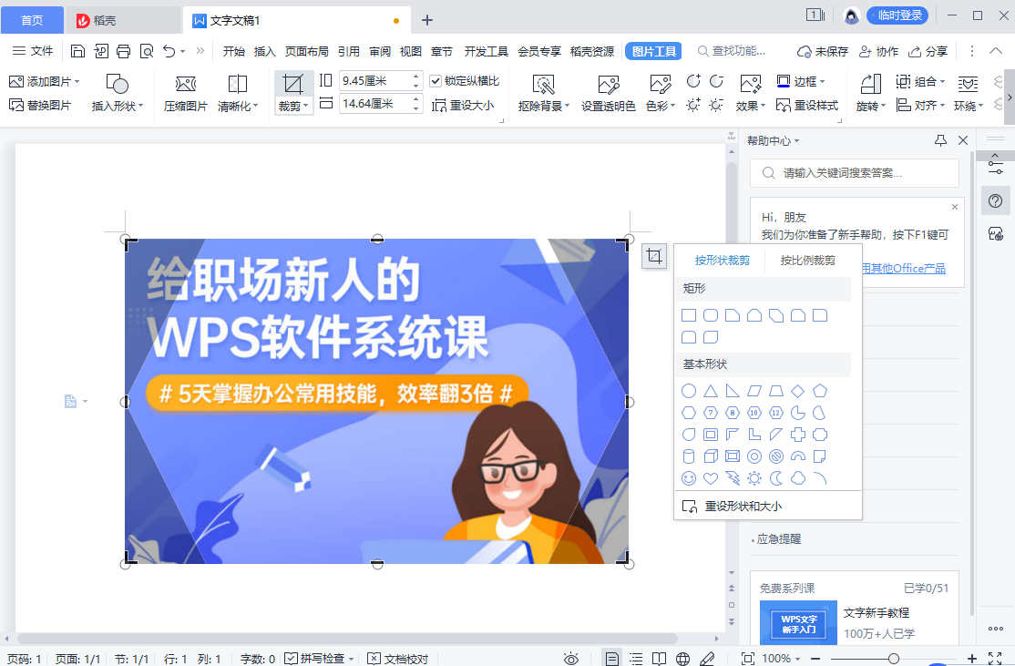Image resolution: width=1015 pixels, height=666 pixels.
Task: Click the Undo arrow icon
Action: coord(169,51)
